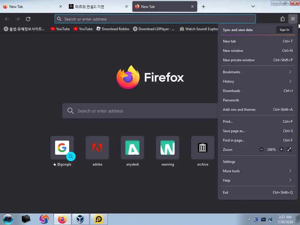This screenshot has width=300, height=225.
Task: Click the page center search field
Action: point(140,111)
